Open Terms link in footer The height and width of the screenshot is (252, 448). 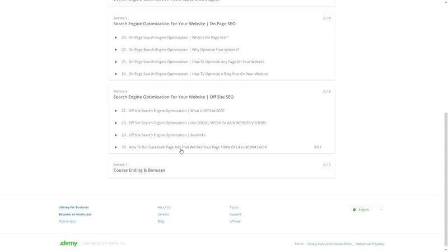pyautogui.click(x=299, y=244)
